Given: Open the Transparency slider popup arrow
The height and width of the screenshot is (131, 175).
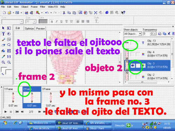Looking at the screenshot, I should coord(155,34).
